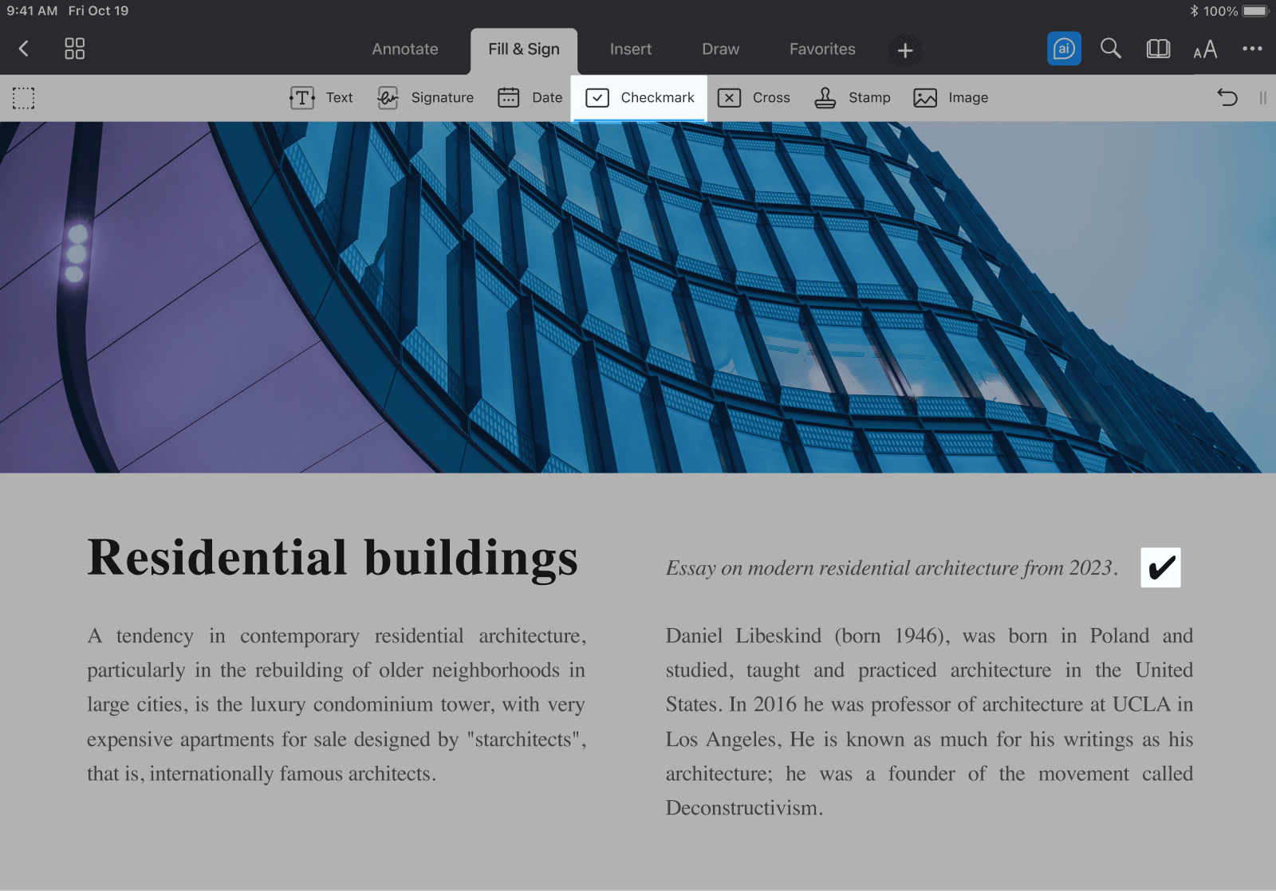
Task: Open the book reading mode icon
Action: click(1158, 49)
